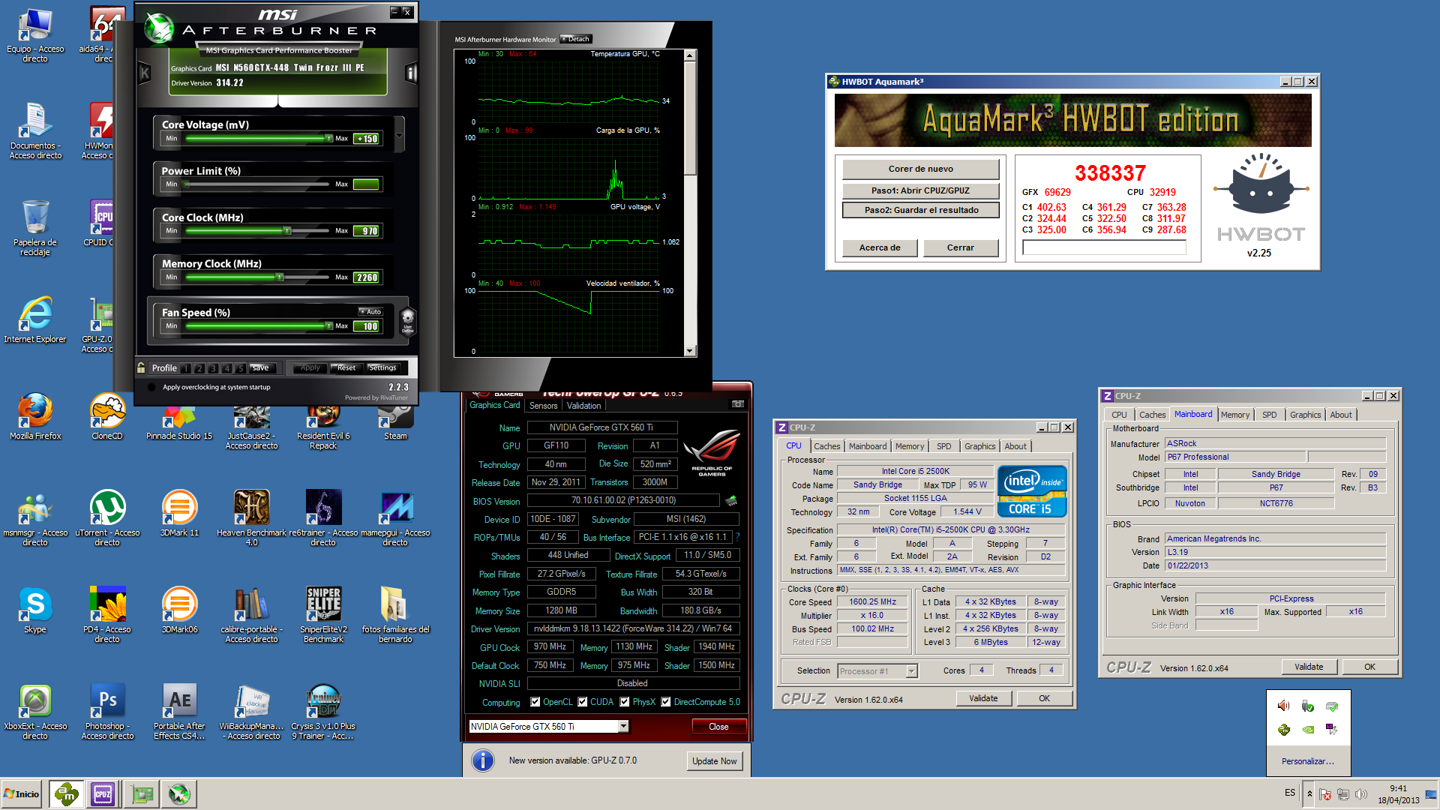
Task: Click Validate in left CPU-Z window
Action: click(983, 698)
